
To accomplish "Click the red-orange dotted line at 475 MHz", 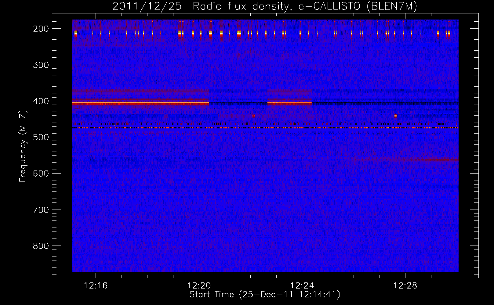I will point(265,128).
